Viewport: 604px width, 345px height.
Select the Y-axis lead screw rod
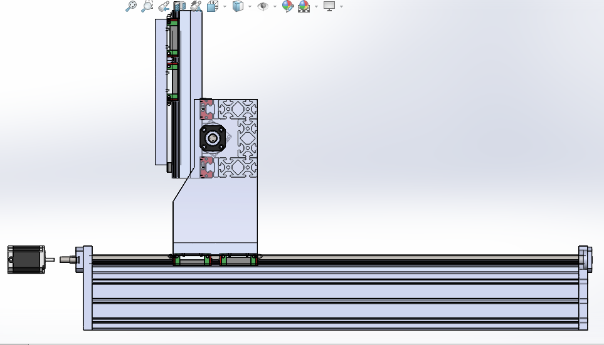[x=335, y=256]
